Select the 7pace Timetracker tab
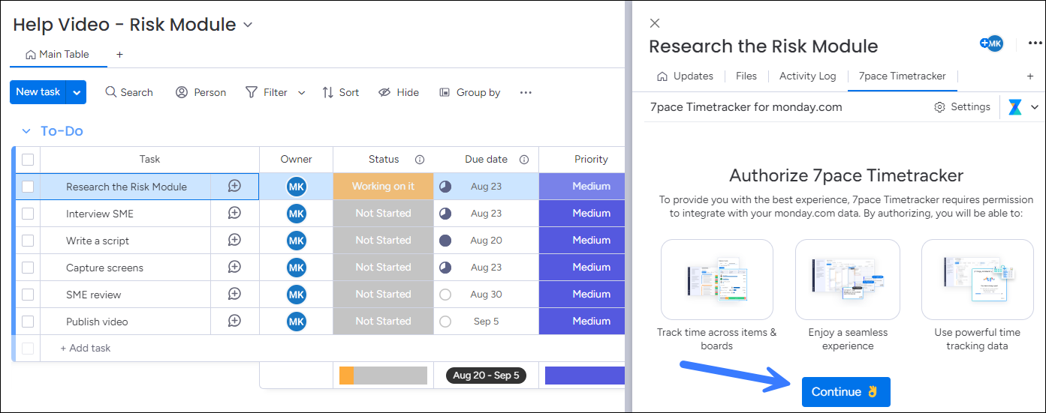This screenshot has width=1046, height=413. coord(902,76)
